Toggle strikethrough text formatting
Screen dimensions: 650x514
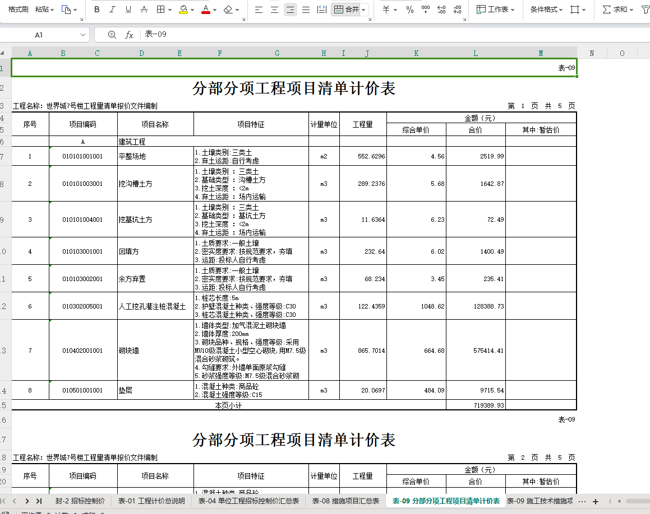[144, 9]
